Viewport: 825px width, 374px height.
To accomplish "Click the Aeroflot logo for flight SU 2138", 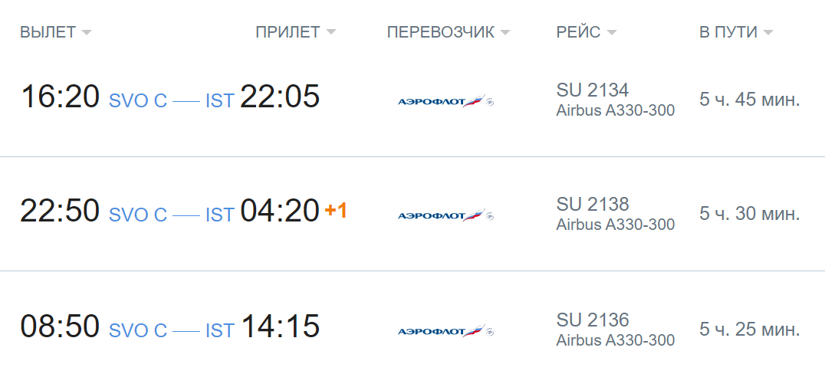I will 445,215.
